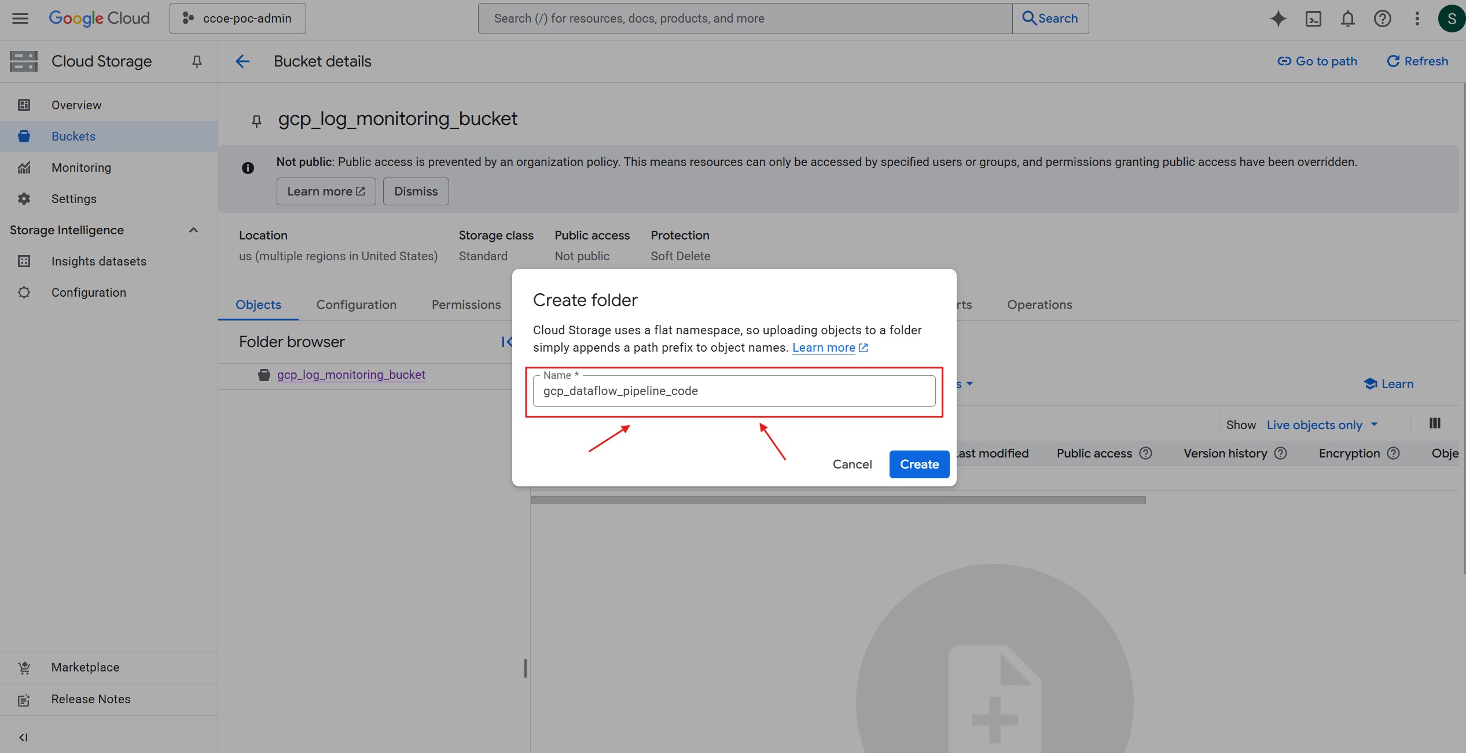Select Monitoring in the sidebar
The height and width of the screenshot is (753, 1466).
pos(81,168)
